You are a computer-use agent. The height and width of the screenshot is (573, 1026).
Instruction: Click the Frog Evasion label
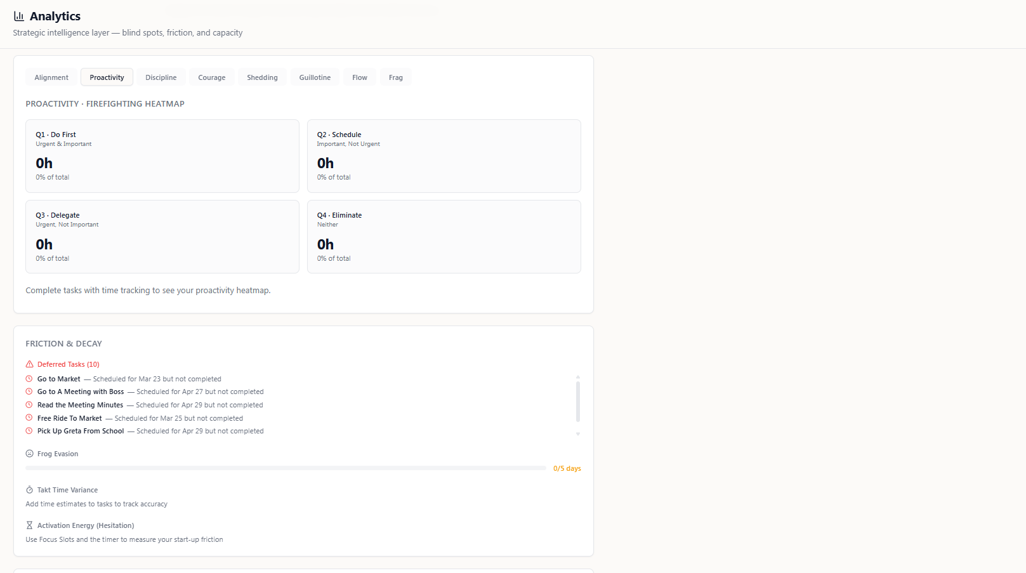click(x=58, y=454)
